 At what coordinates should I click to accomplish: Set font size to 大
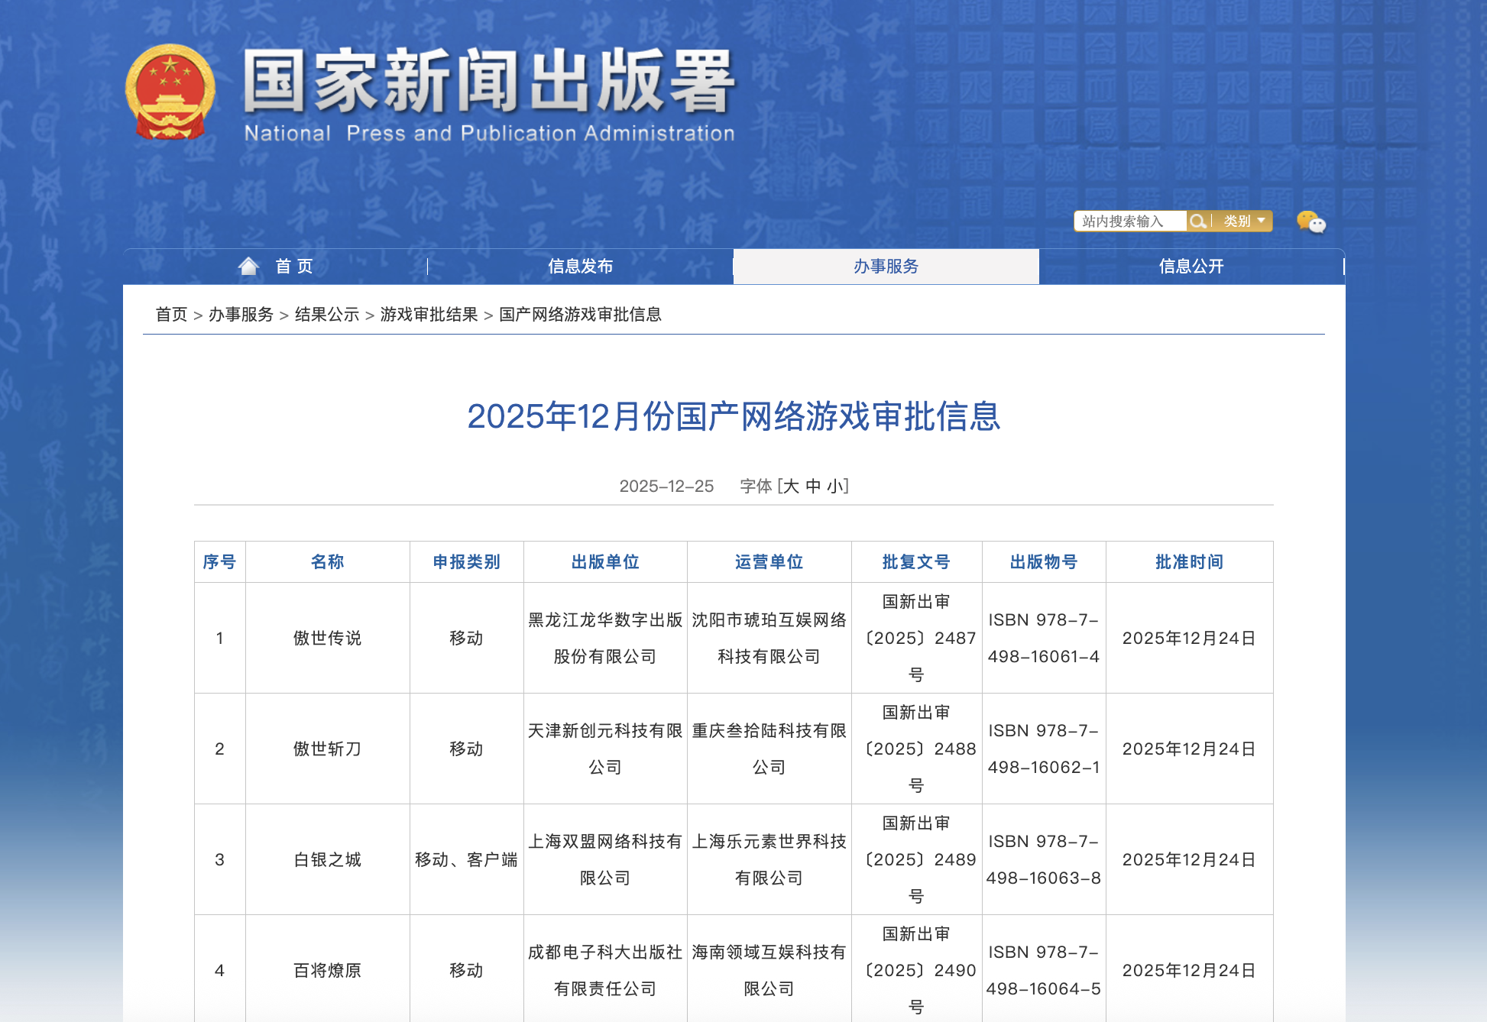(792, 487)
